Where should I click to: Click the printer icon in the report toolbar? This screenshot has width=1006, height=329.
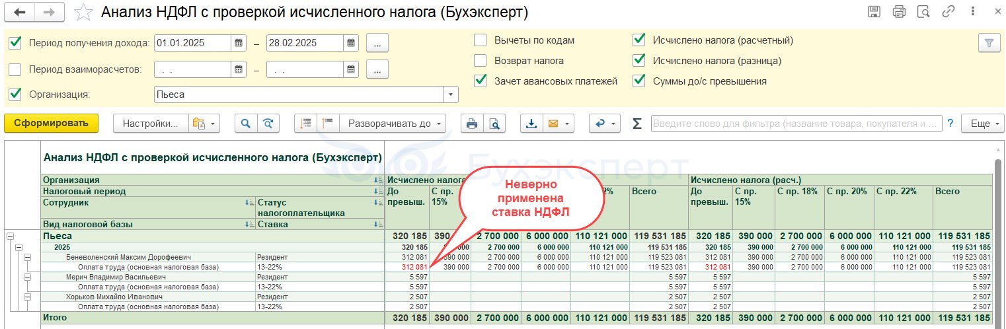tap(471, 124)
